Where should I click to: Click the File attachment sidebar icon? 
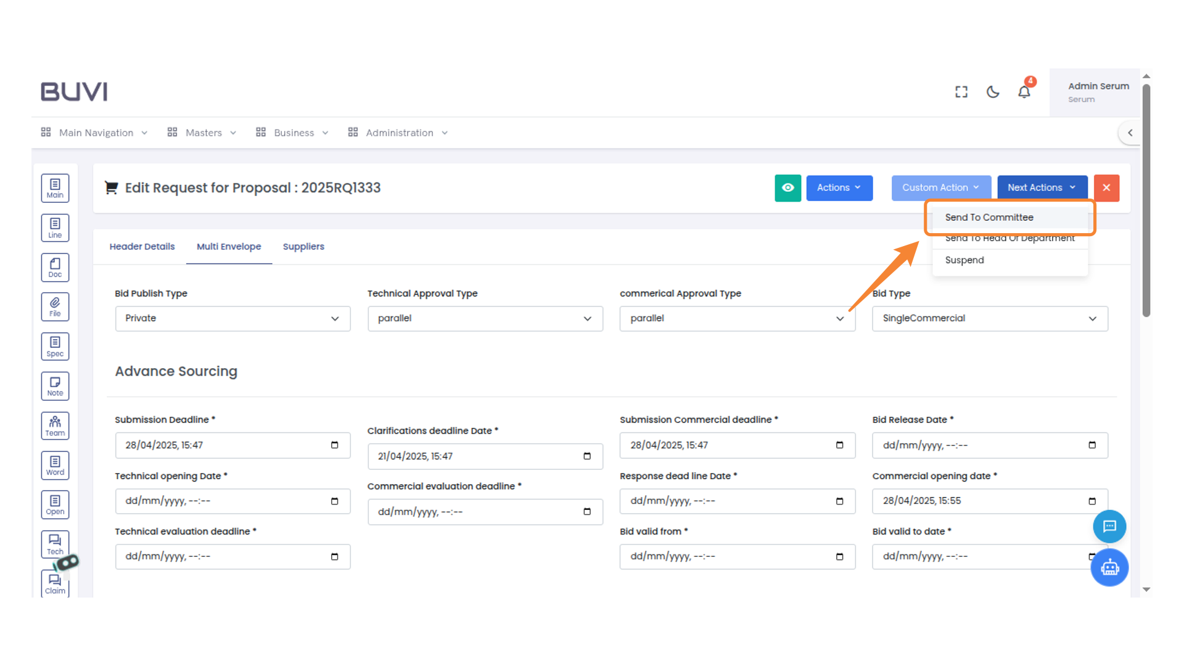click(x=55, y=306)
